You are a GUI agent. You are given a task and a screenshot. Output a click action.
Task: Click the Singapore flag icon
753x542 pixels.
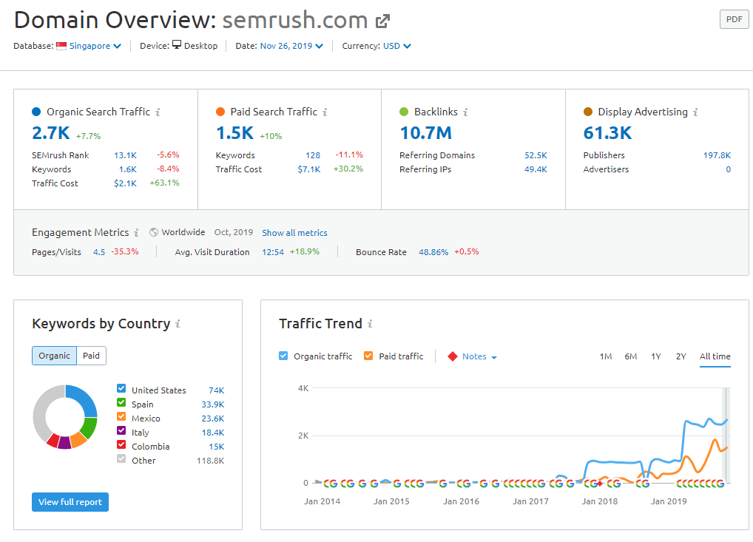pos(61,46)
